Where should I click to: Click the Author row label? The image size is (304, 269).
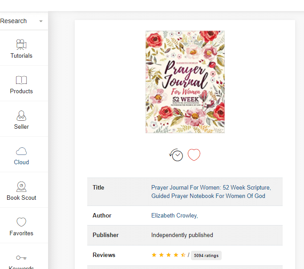tap(102, 215)
